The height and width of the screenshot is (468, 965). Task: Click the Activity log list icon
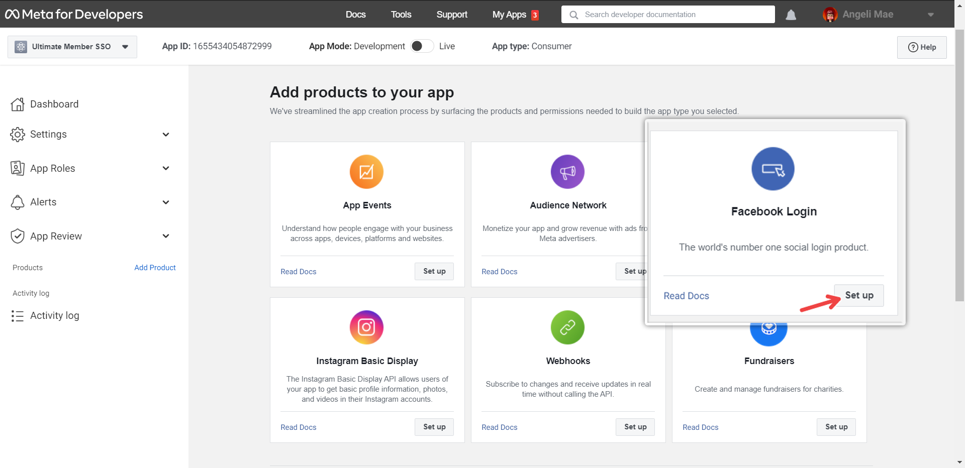pos(18,316)
